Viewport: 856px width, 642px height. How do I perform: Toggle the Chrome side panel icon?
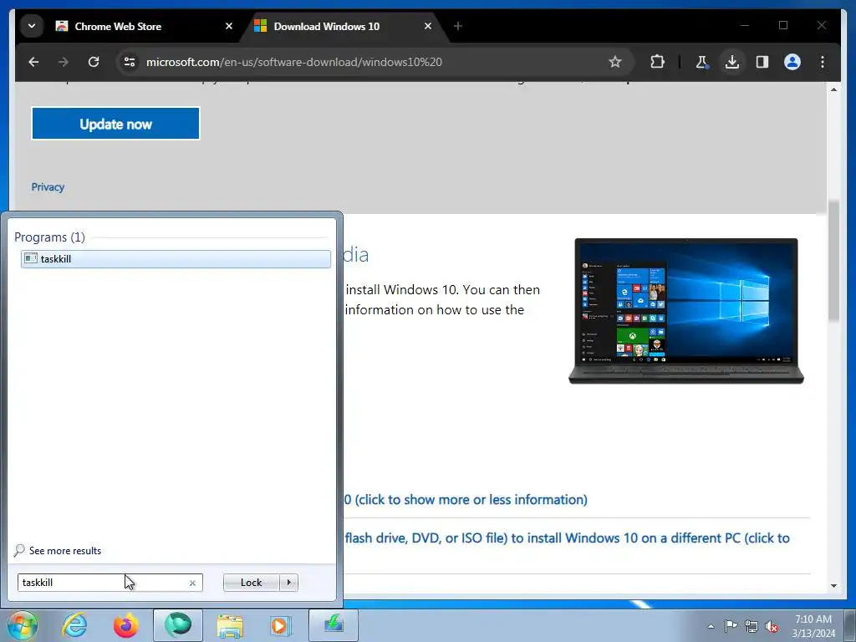pyautogui.click(x=762, y=62)
